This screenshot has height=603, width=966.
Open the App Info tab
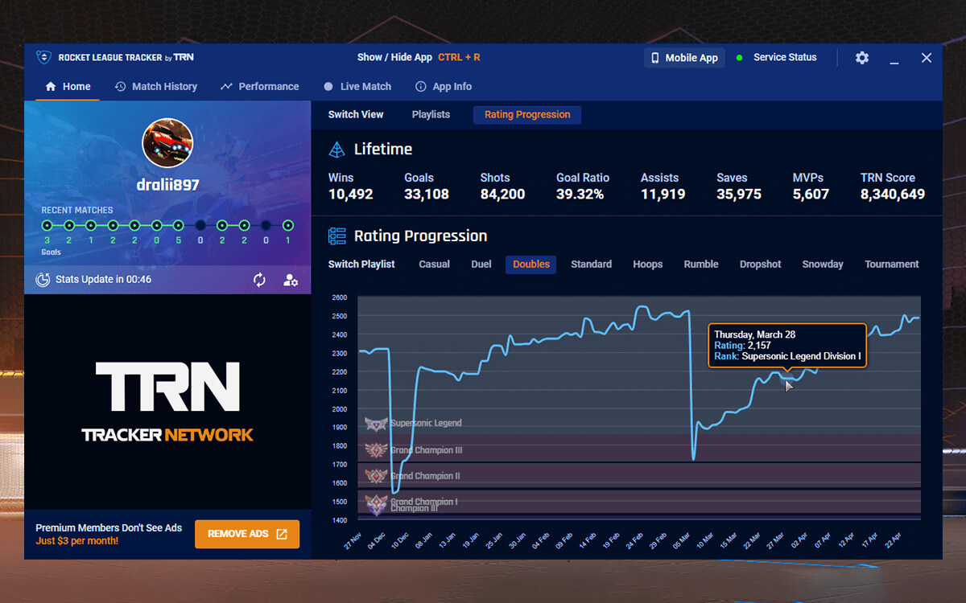tap(444, 86)
